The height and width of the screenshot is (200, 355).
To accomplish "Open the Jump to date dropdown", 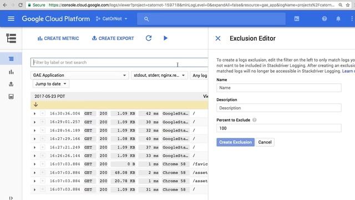I will [50, 84].
